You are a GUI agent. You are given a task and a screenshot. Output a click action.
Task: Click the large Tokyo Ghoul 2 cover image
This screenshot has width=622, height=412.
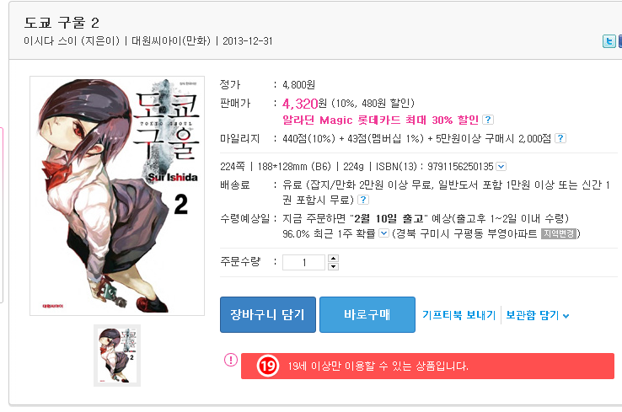pos(117,195)
